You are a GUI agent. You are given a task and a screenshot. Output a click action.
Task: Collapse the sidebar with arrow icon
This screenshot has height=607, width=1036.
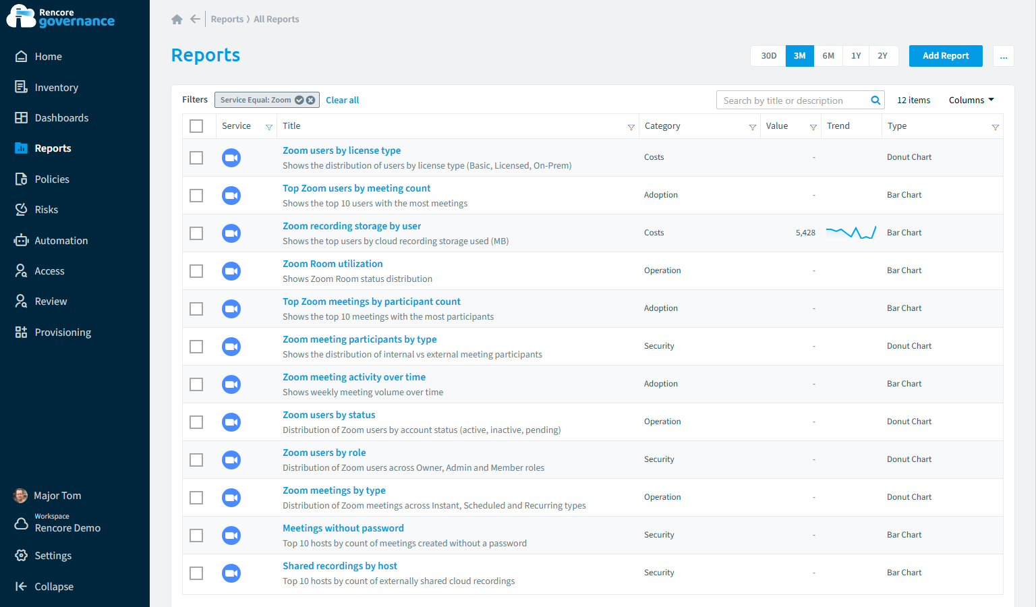[x=22, y=586]
